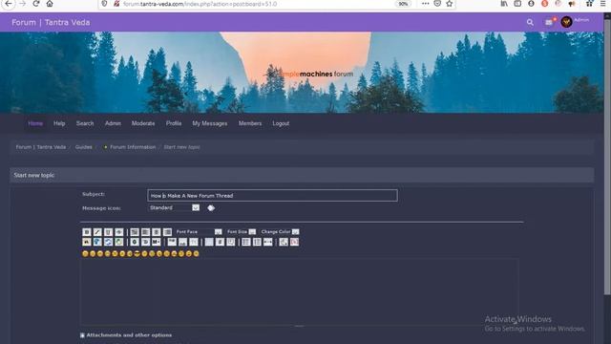Align text left in editor
This screenshot has width=611, height=344.
click(x=146, y=232)
